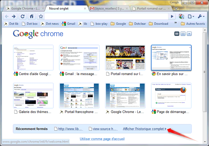The image size is (209, 146).
Task: Open the box-play bookmark
Action: tap(99, 24)
